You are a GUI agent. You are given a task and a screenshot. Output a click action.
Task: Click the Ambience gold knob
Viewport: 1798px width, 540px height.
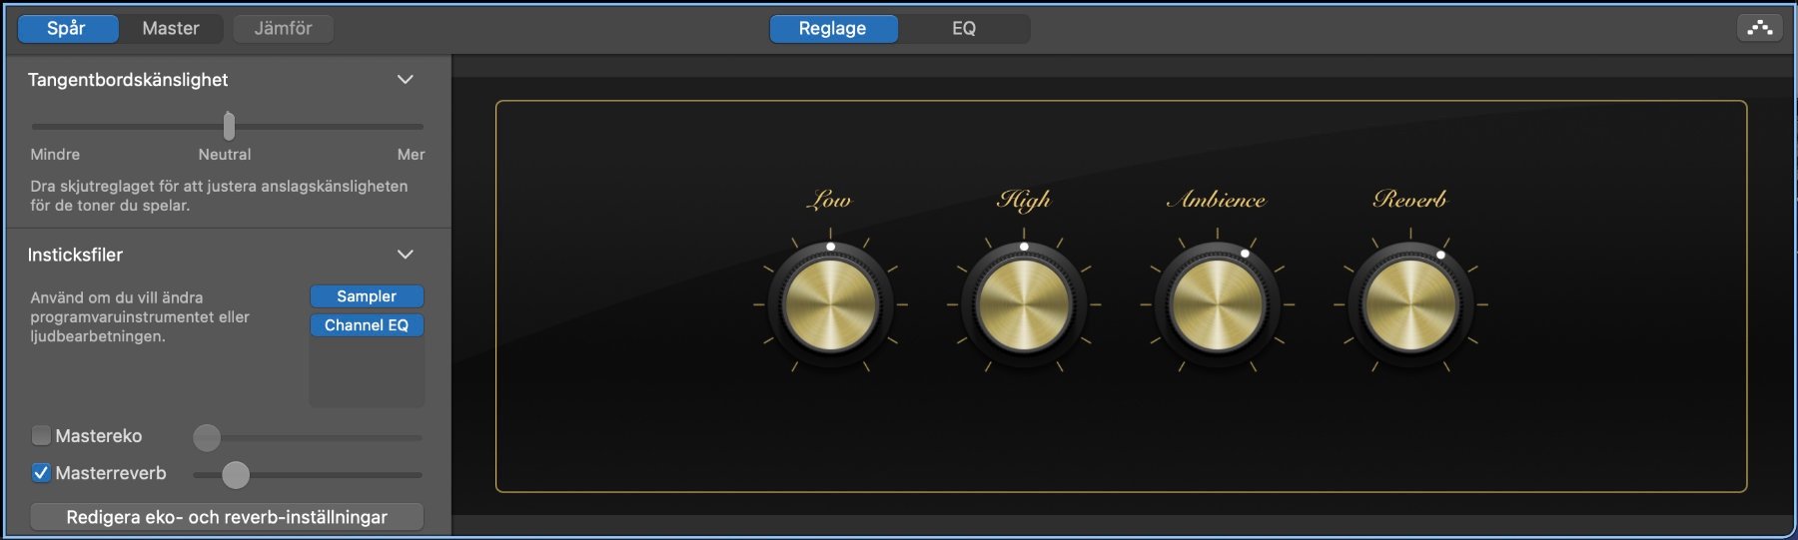tap(1217, 304)
